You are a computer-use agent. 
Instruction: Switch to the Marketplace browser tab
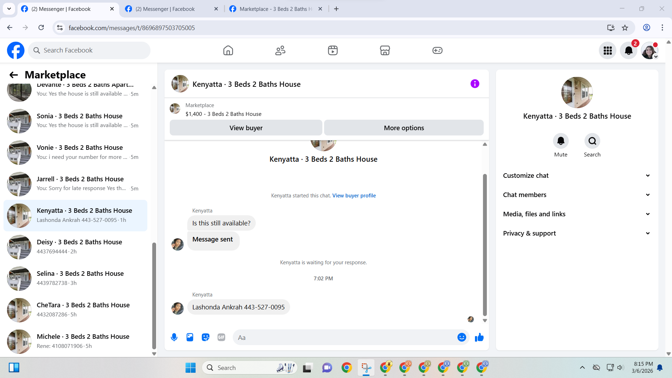coord(276,9)
